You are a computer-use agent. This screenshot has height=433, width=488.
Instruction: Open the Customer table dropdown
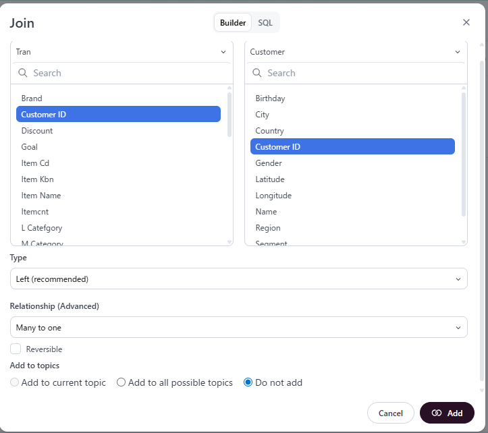(356, 52)
